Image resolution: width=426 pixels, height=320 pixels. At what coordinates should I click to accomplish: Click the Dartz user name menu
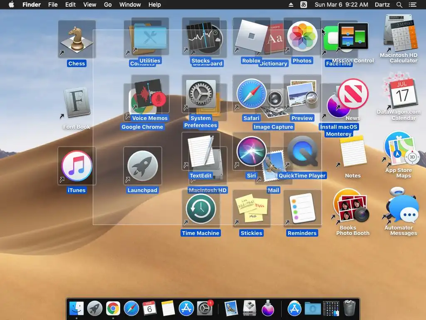pyautogui.click(x=382, y=5)
